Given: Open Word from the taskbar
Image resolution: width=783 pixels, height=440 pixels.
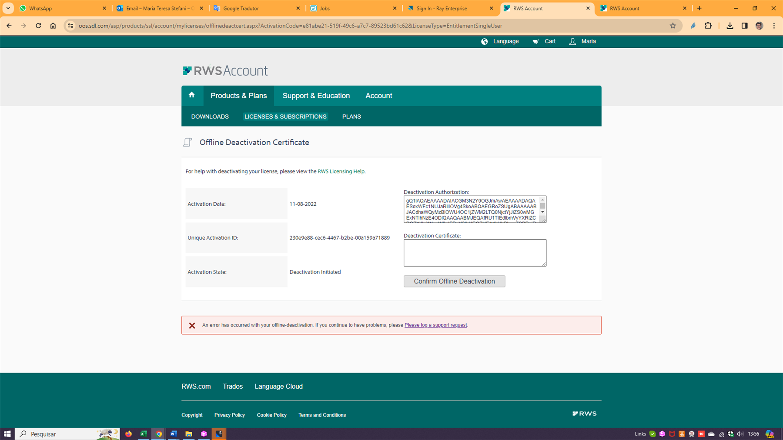Looking at the screenshot, I should click(174, 434).
